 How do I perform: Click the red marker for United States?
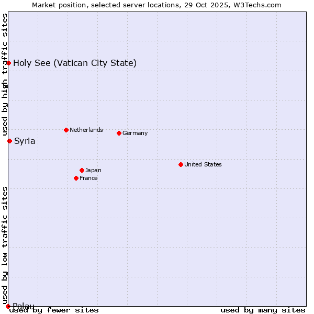[181, 164]
